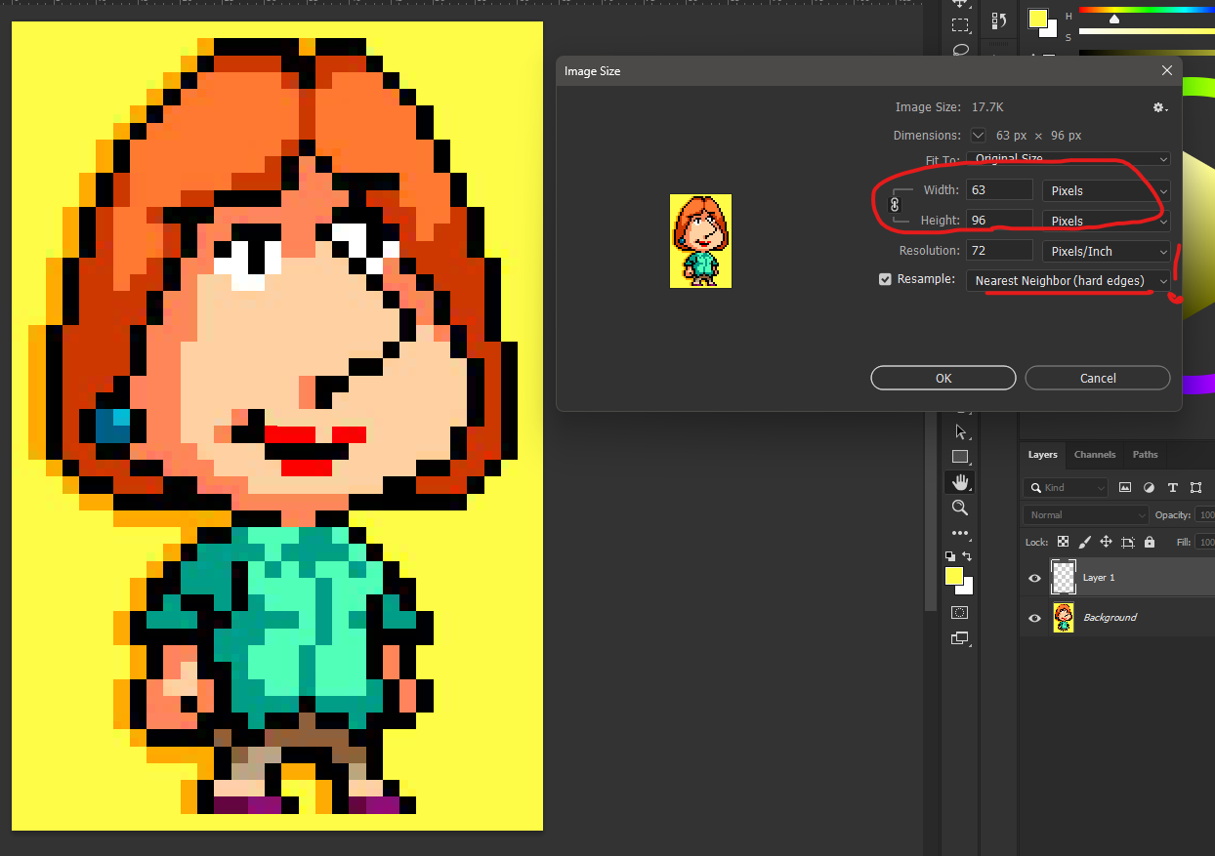
Task: Click the Height value field
Action: (x=999, y=221)
